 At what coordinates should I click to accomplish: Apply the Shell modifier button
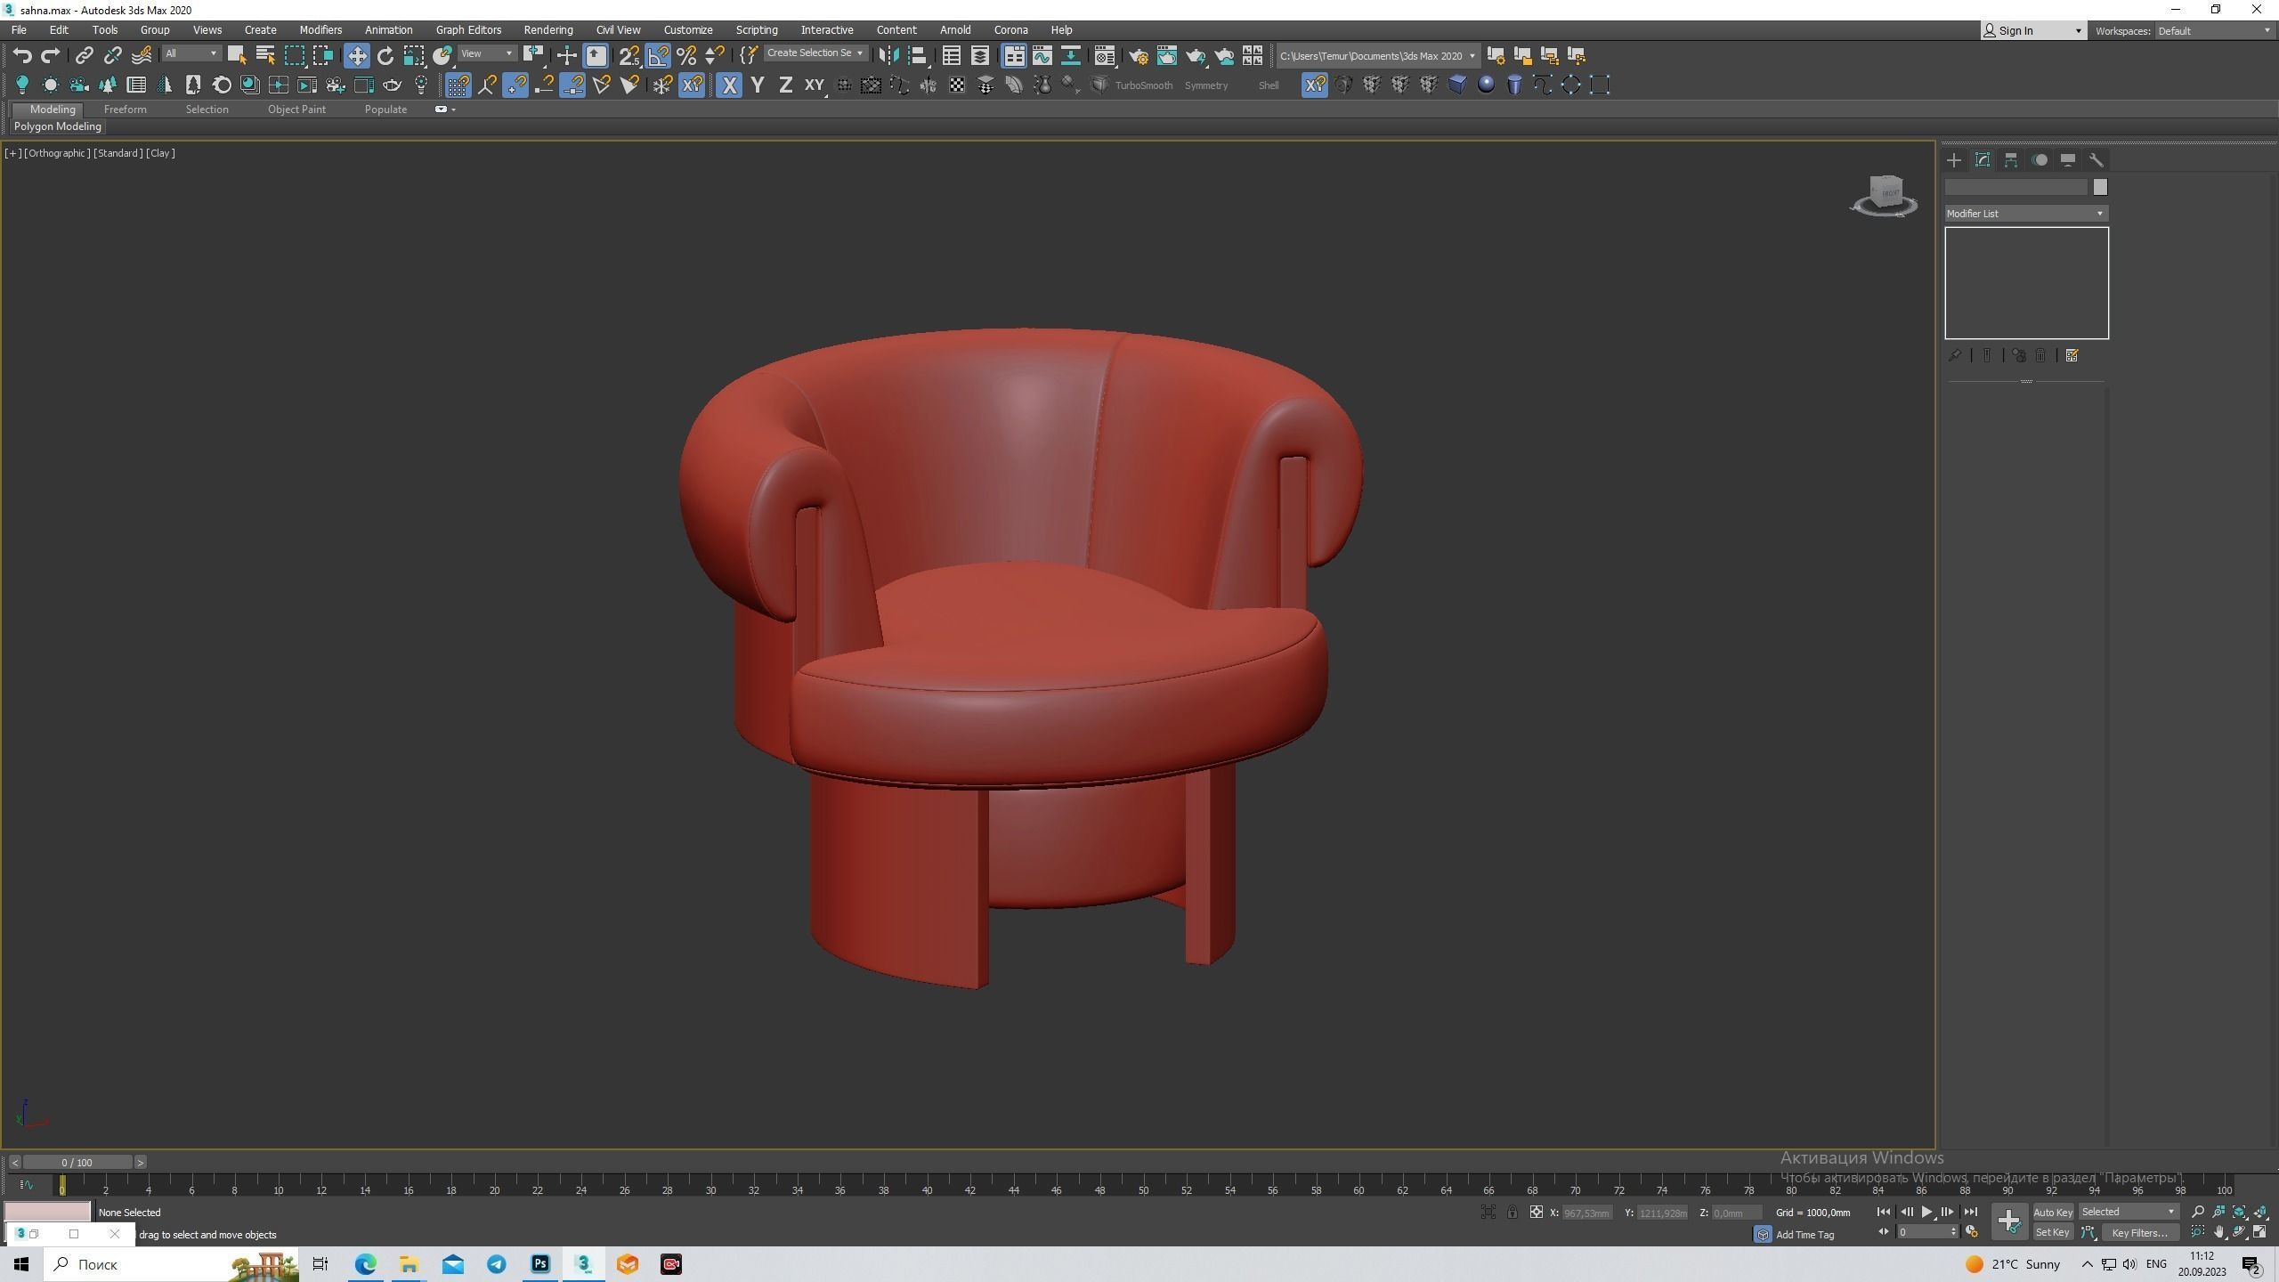(x=1269, y=85)
